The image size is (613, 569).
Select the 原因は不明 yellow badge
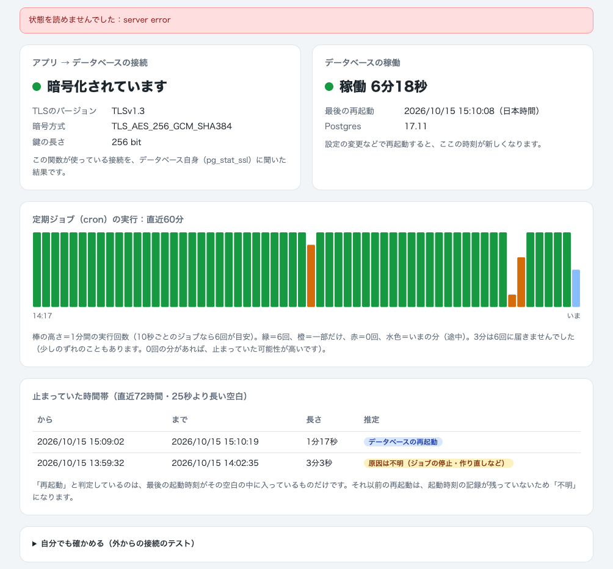point(438,463)
